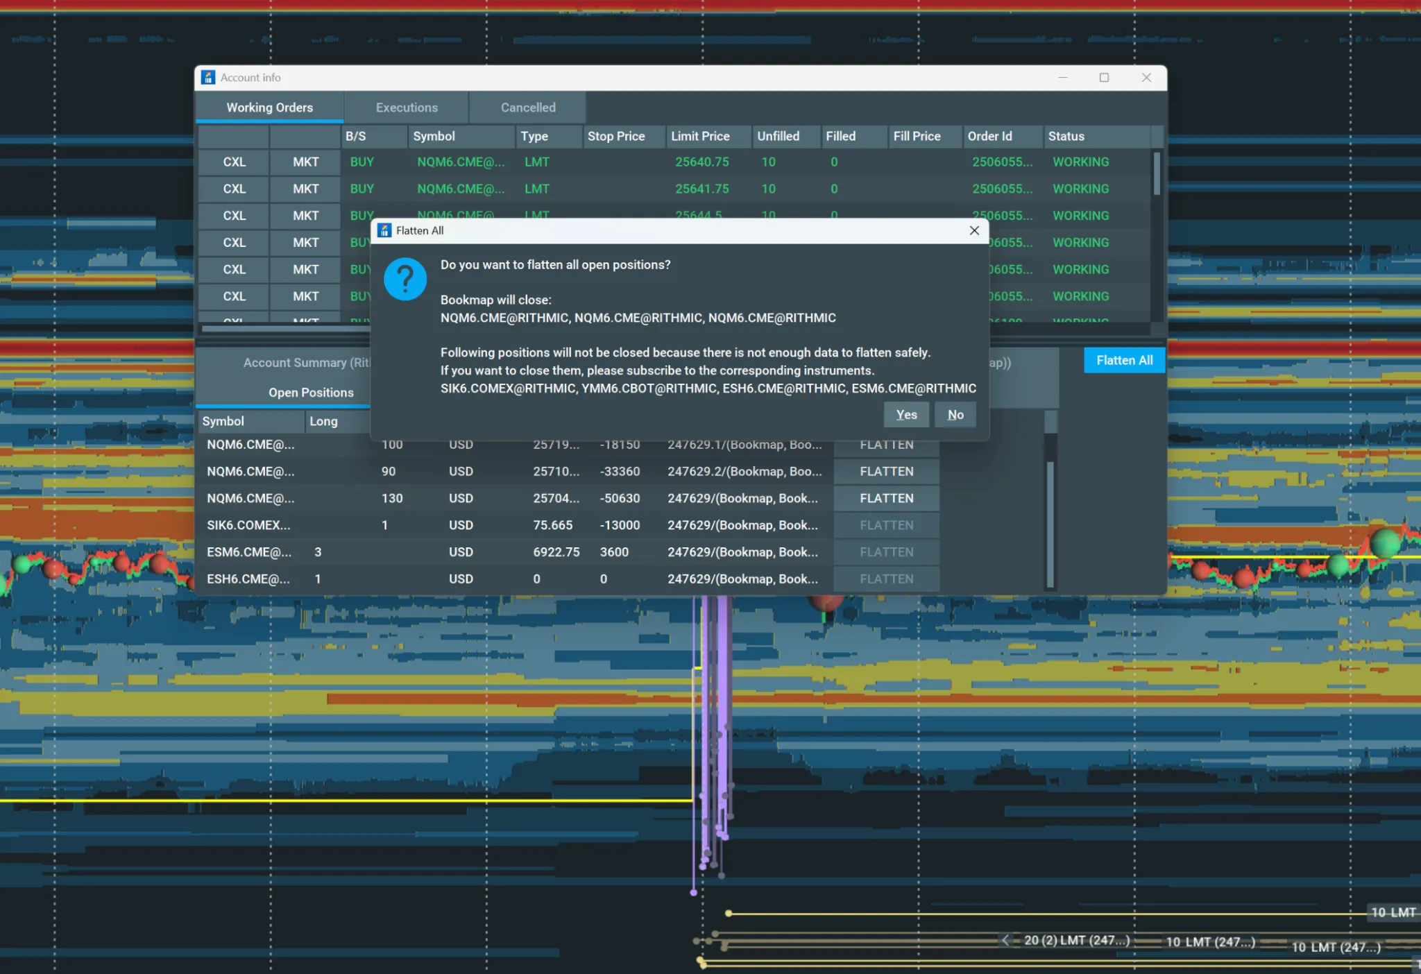
Task: Click MKT on the 25641.75 order row
Action: [305, 189]
